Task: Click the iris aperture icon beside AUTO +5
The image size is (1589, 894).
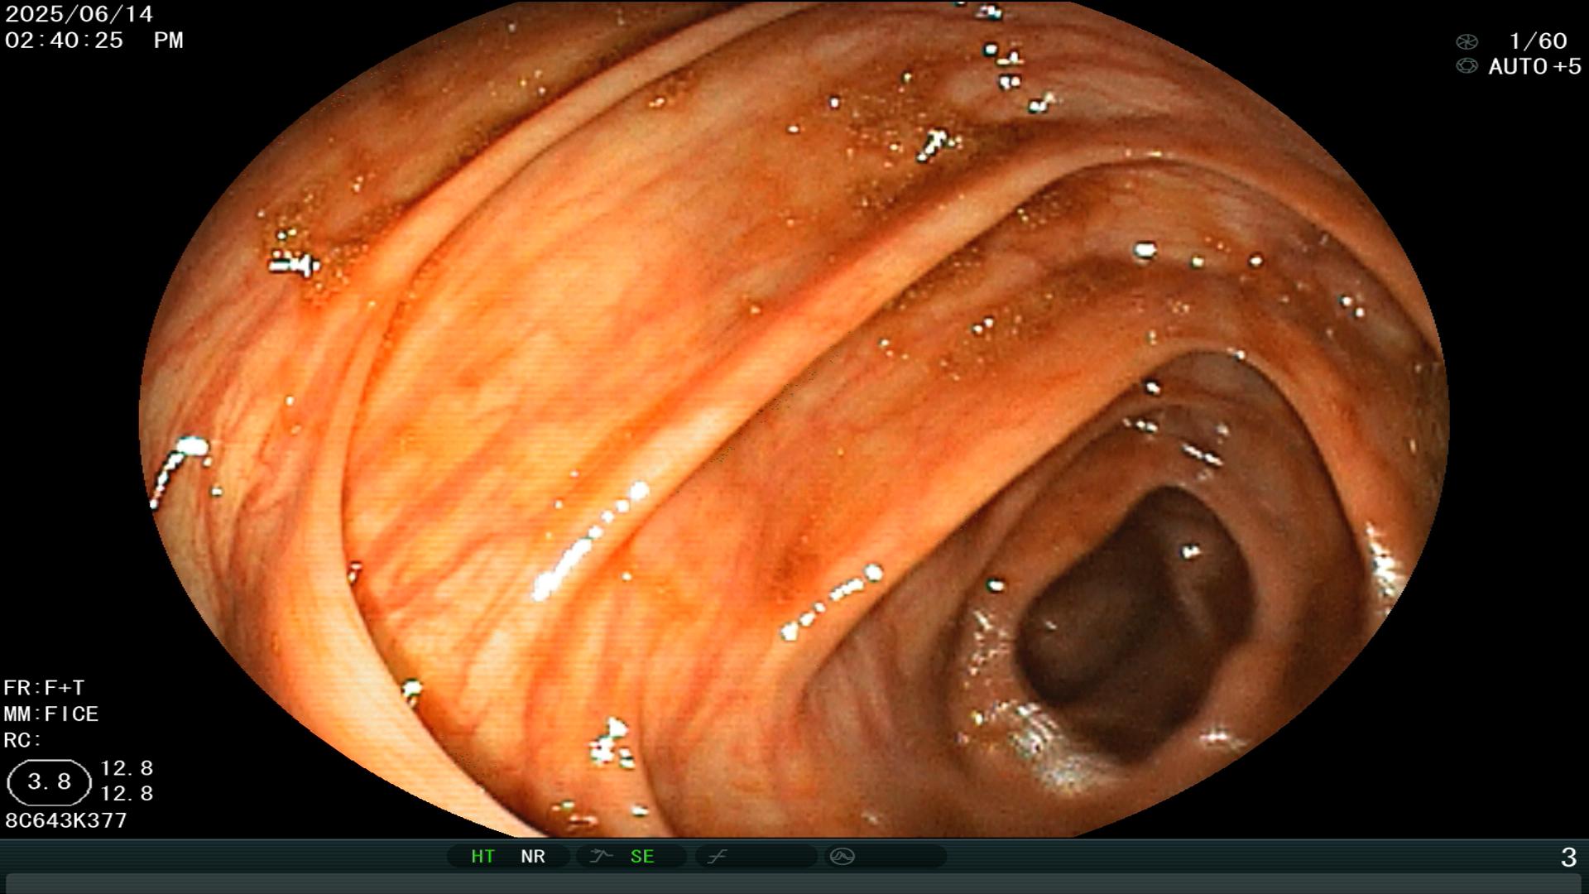Action: tap(1467, 66)
